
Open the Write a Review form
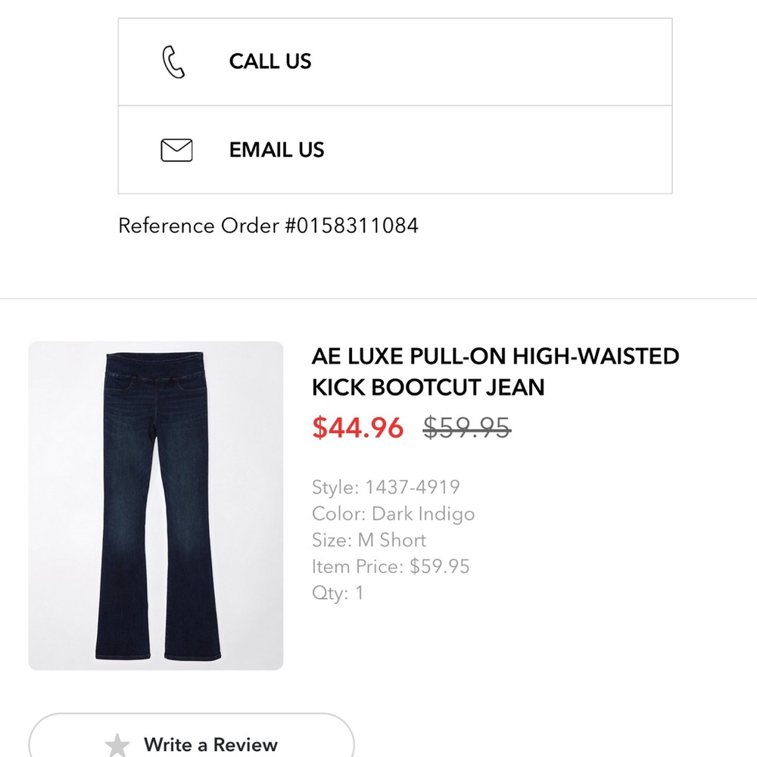pyautogui.click(x=210, y=745)
